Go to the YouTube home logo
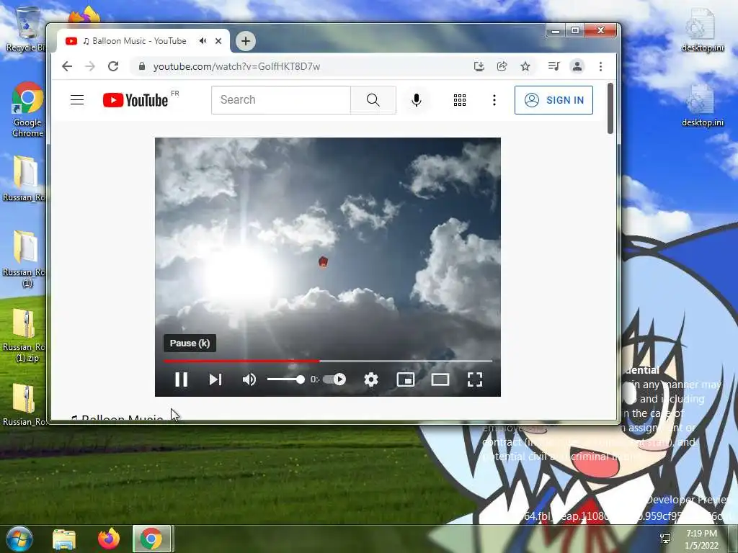This screenshot has width=738, height=553. [x=135, y=100]
